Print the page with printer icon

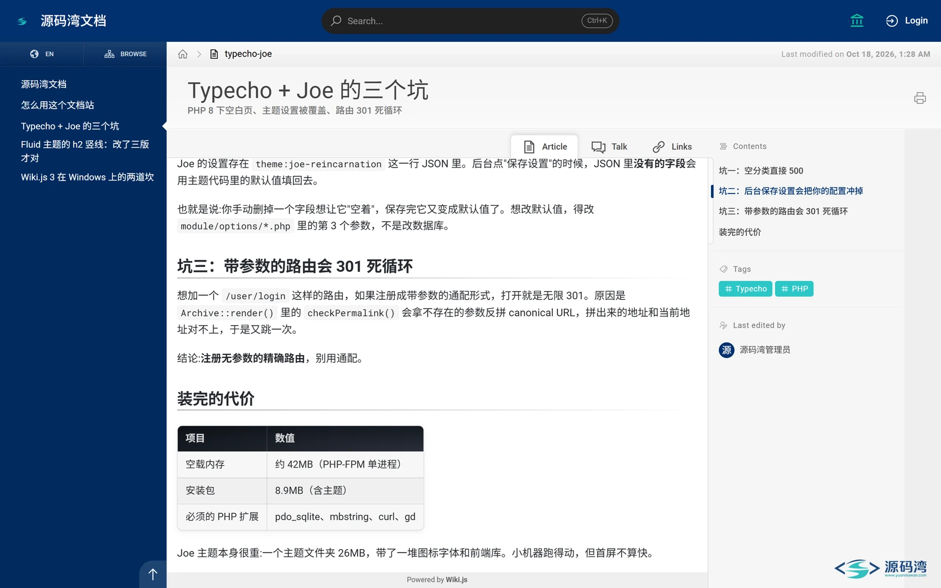click(920, 98)
